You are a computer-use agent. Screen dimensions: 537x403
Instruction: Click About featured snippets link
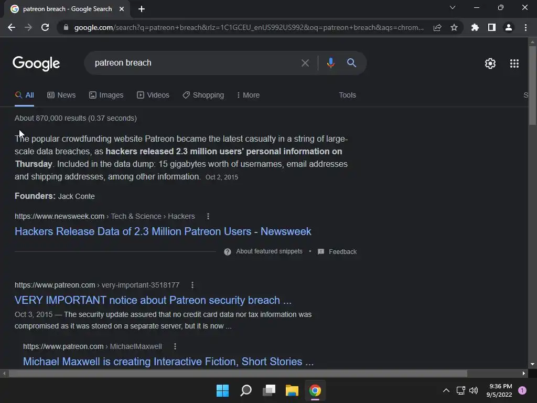click(269, 251)
